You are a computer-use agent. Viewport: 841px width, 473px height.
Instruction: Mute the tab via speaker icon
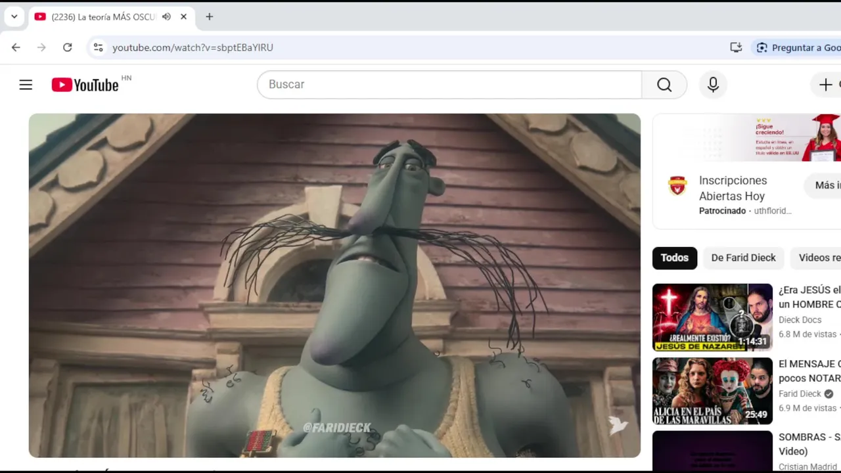(x=166, y=16)
